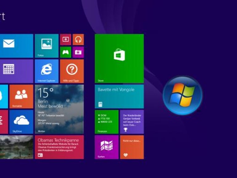Open the Xbox Games tile
The width and height of the screenshot is (237, 178).
(66, 52)
